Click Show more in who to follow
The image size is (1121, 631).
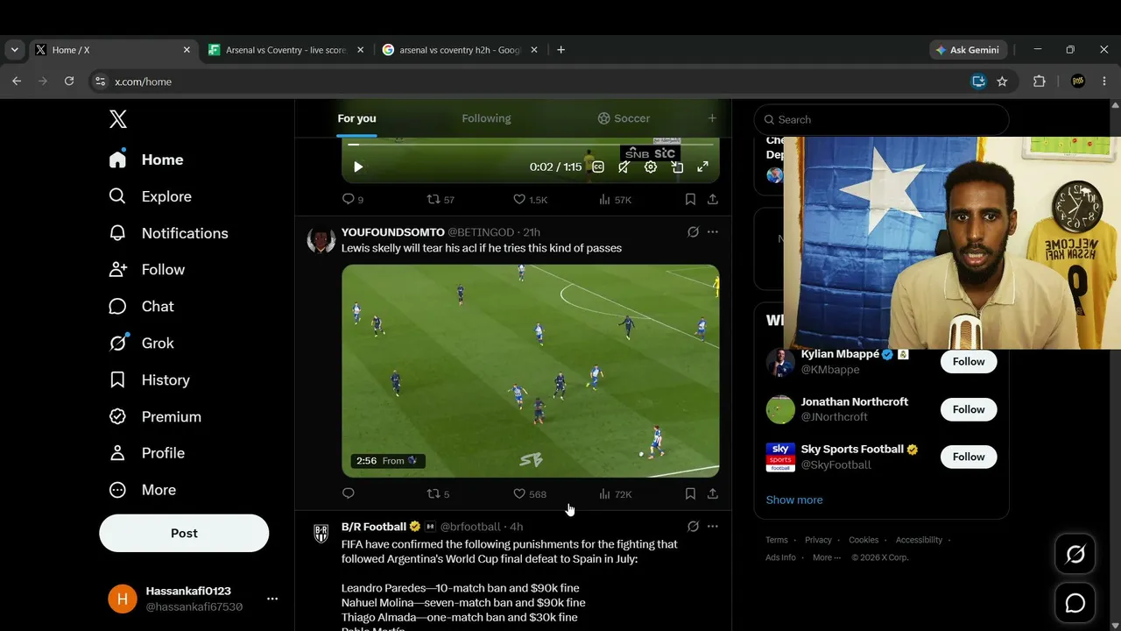pos(794,500)
